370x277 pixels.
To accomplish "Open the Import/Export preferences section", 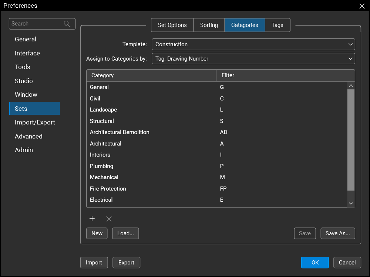I will click(x=35, y=122).
